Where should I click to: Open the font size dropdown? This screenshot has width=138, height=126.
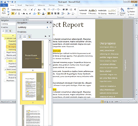[x=29, y=10]
